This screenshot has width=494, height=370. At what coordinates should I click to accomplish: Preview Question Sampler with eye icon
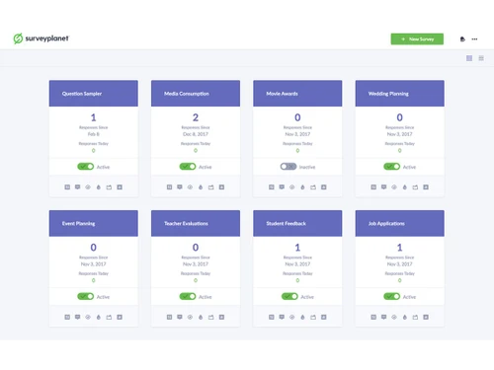[88, 187]
